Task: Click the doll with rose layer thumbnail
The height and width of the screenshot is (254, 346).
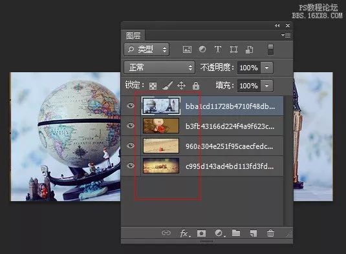Action: [x=161, y=126]
